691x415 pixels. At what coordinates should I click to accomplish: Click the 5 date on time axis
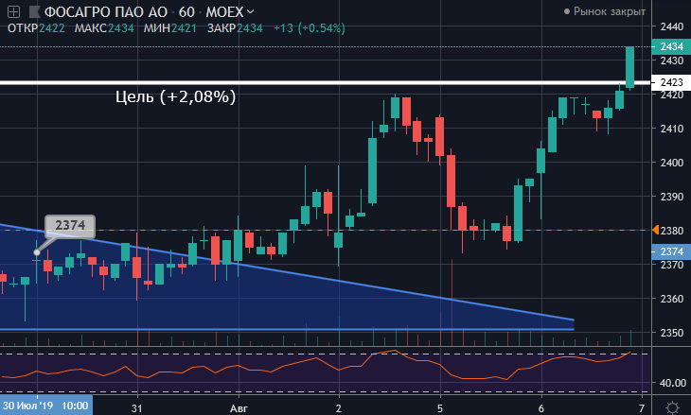pyautogui.click(x=440, y=408)
